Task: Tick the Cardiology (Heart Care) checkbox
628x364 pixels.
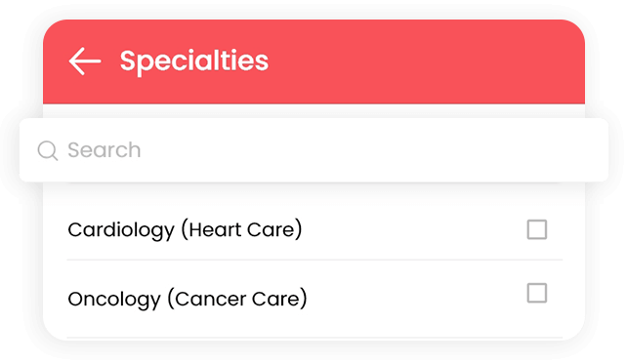Action: (x=537, y=229)
